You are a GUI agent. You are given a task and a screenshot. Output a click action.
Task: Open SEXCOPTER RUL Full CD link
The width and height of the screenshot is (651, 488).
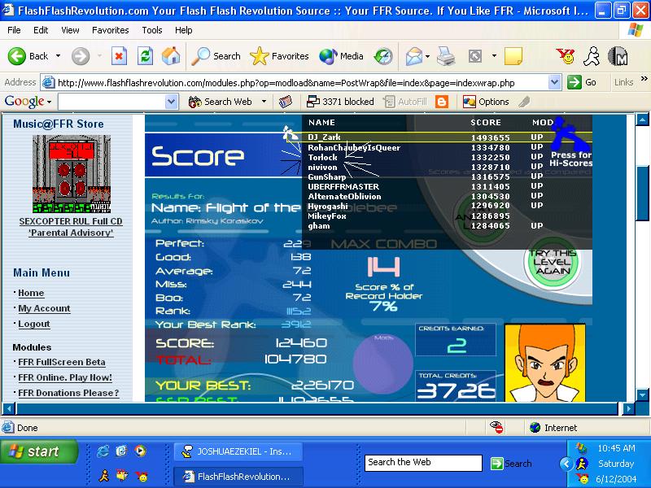(71, 221)
